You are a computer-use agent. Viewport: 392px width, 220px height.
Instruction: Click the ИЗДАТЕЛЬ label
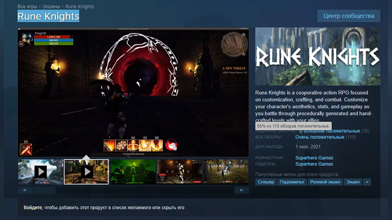pyautogui.click(x=266, y=164)
